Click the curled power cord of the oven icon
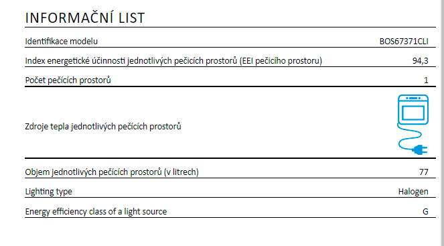This screenshot has width=444, height=246. (409, 137)
